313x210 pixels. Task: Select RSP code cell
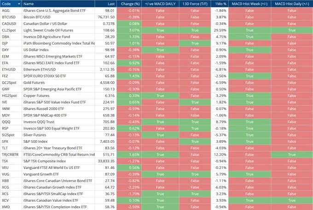[11, 129]
